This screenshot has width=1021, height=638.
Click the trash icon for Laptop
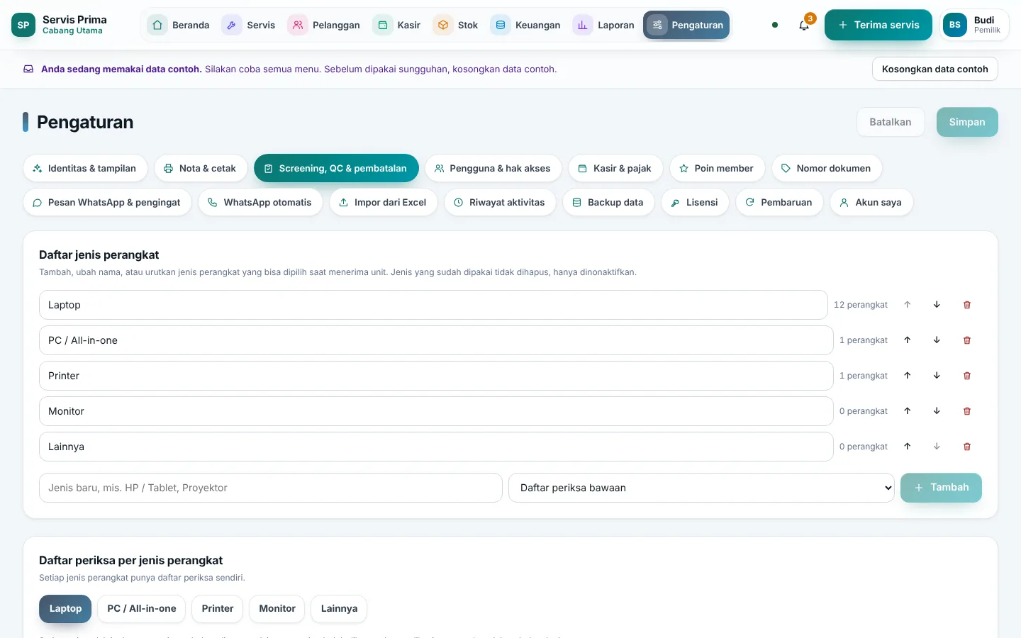[x=967, y=305]
